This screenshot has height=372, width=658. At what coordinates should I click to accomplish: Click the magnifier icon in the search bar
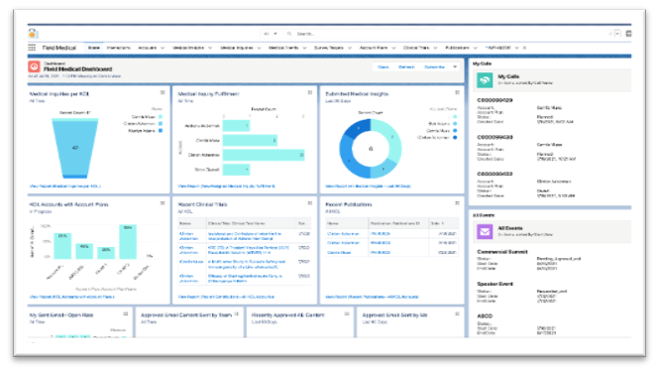(x=289, y=34)
